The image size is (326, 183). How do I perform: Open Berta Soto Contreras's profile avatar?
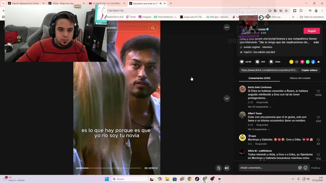pos(242,89)
